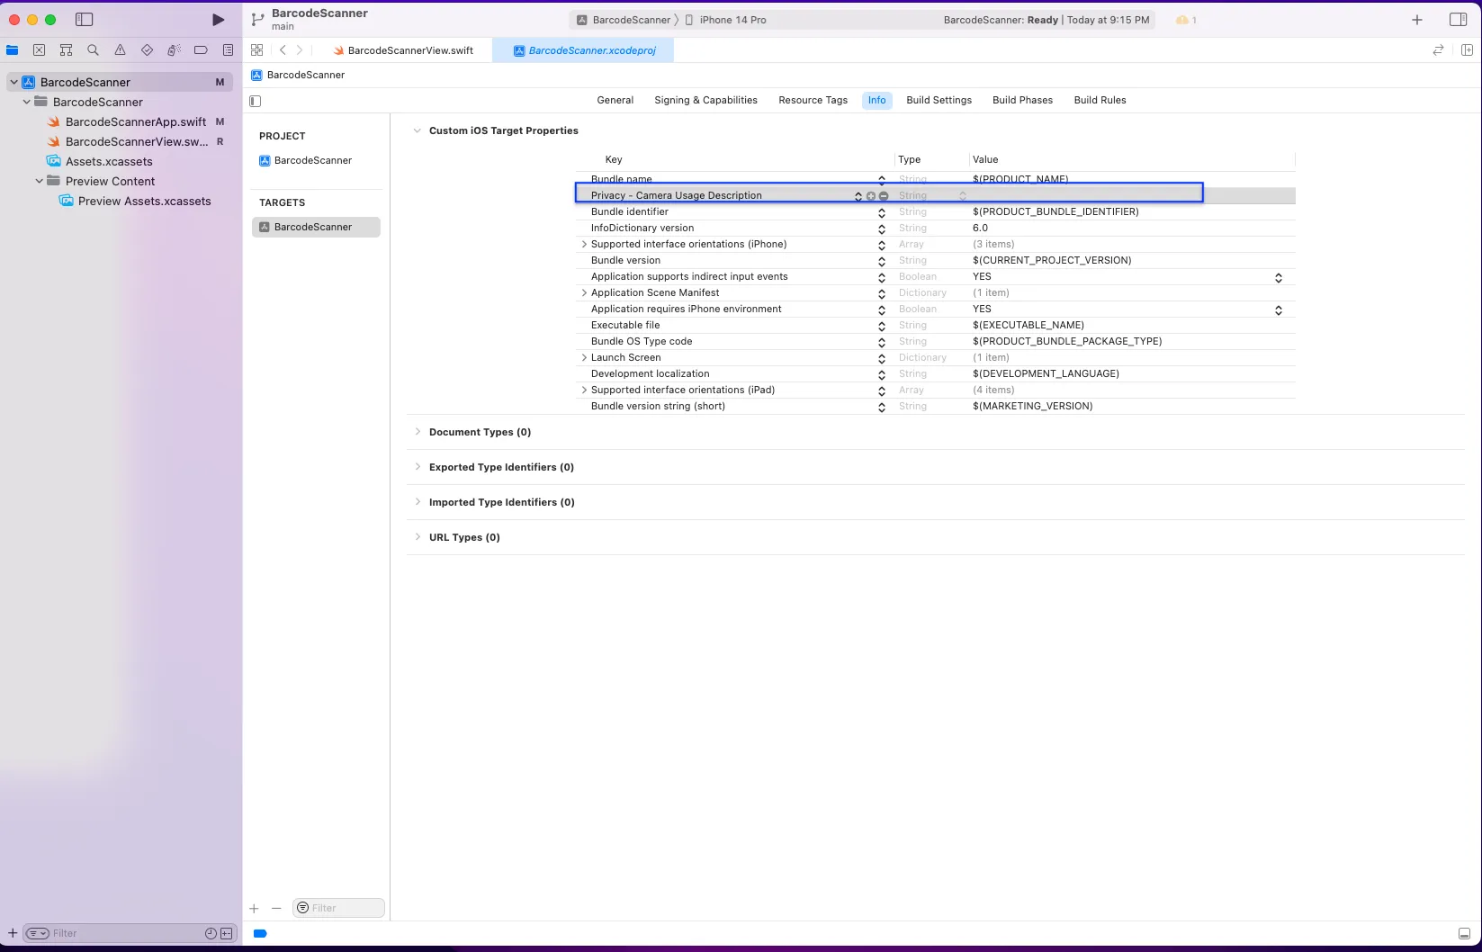
Task: Toggle source-control status filter icon
Action: [x=227, y=934]
